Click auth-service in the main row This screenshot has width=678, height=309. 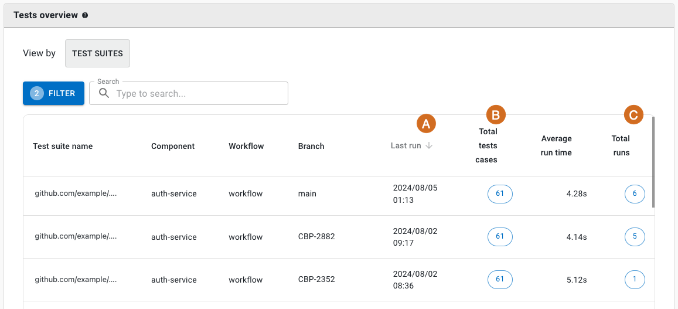coord(174,194)
